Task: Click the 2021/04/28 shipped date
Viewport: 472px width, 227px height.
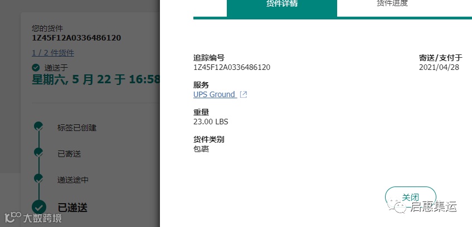Action: [439, 67]
